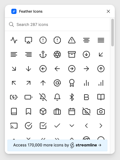This screenshot has width=120, height=160.
Task: Pick the arrow-down-left icon
Action: tap(101, 54)
